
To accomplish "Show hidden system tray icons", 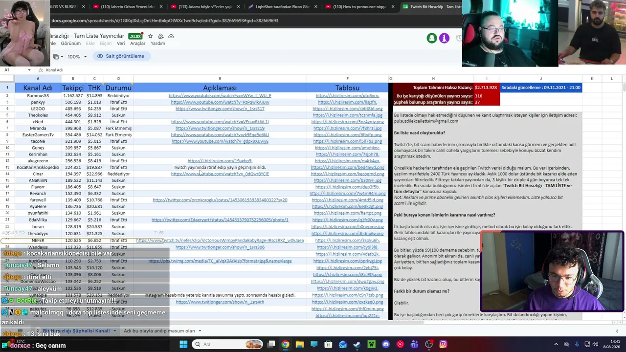I will point(556,344).
